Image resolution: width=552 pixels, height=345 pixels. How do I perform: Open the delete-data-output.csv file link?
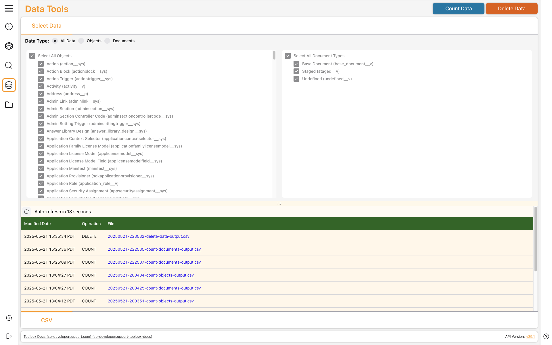[148, 236]
